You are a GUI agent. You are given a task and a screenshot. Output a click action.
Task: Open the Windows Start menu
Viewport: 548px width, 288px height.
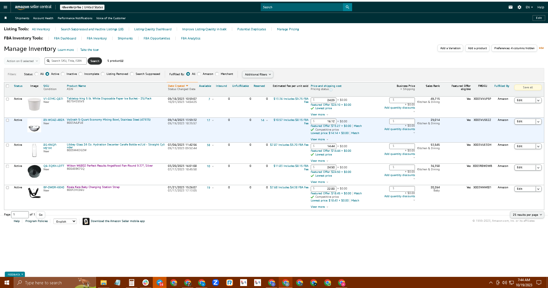7,283
